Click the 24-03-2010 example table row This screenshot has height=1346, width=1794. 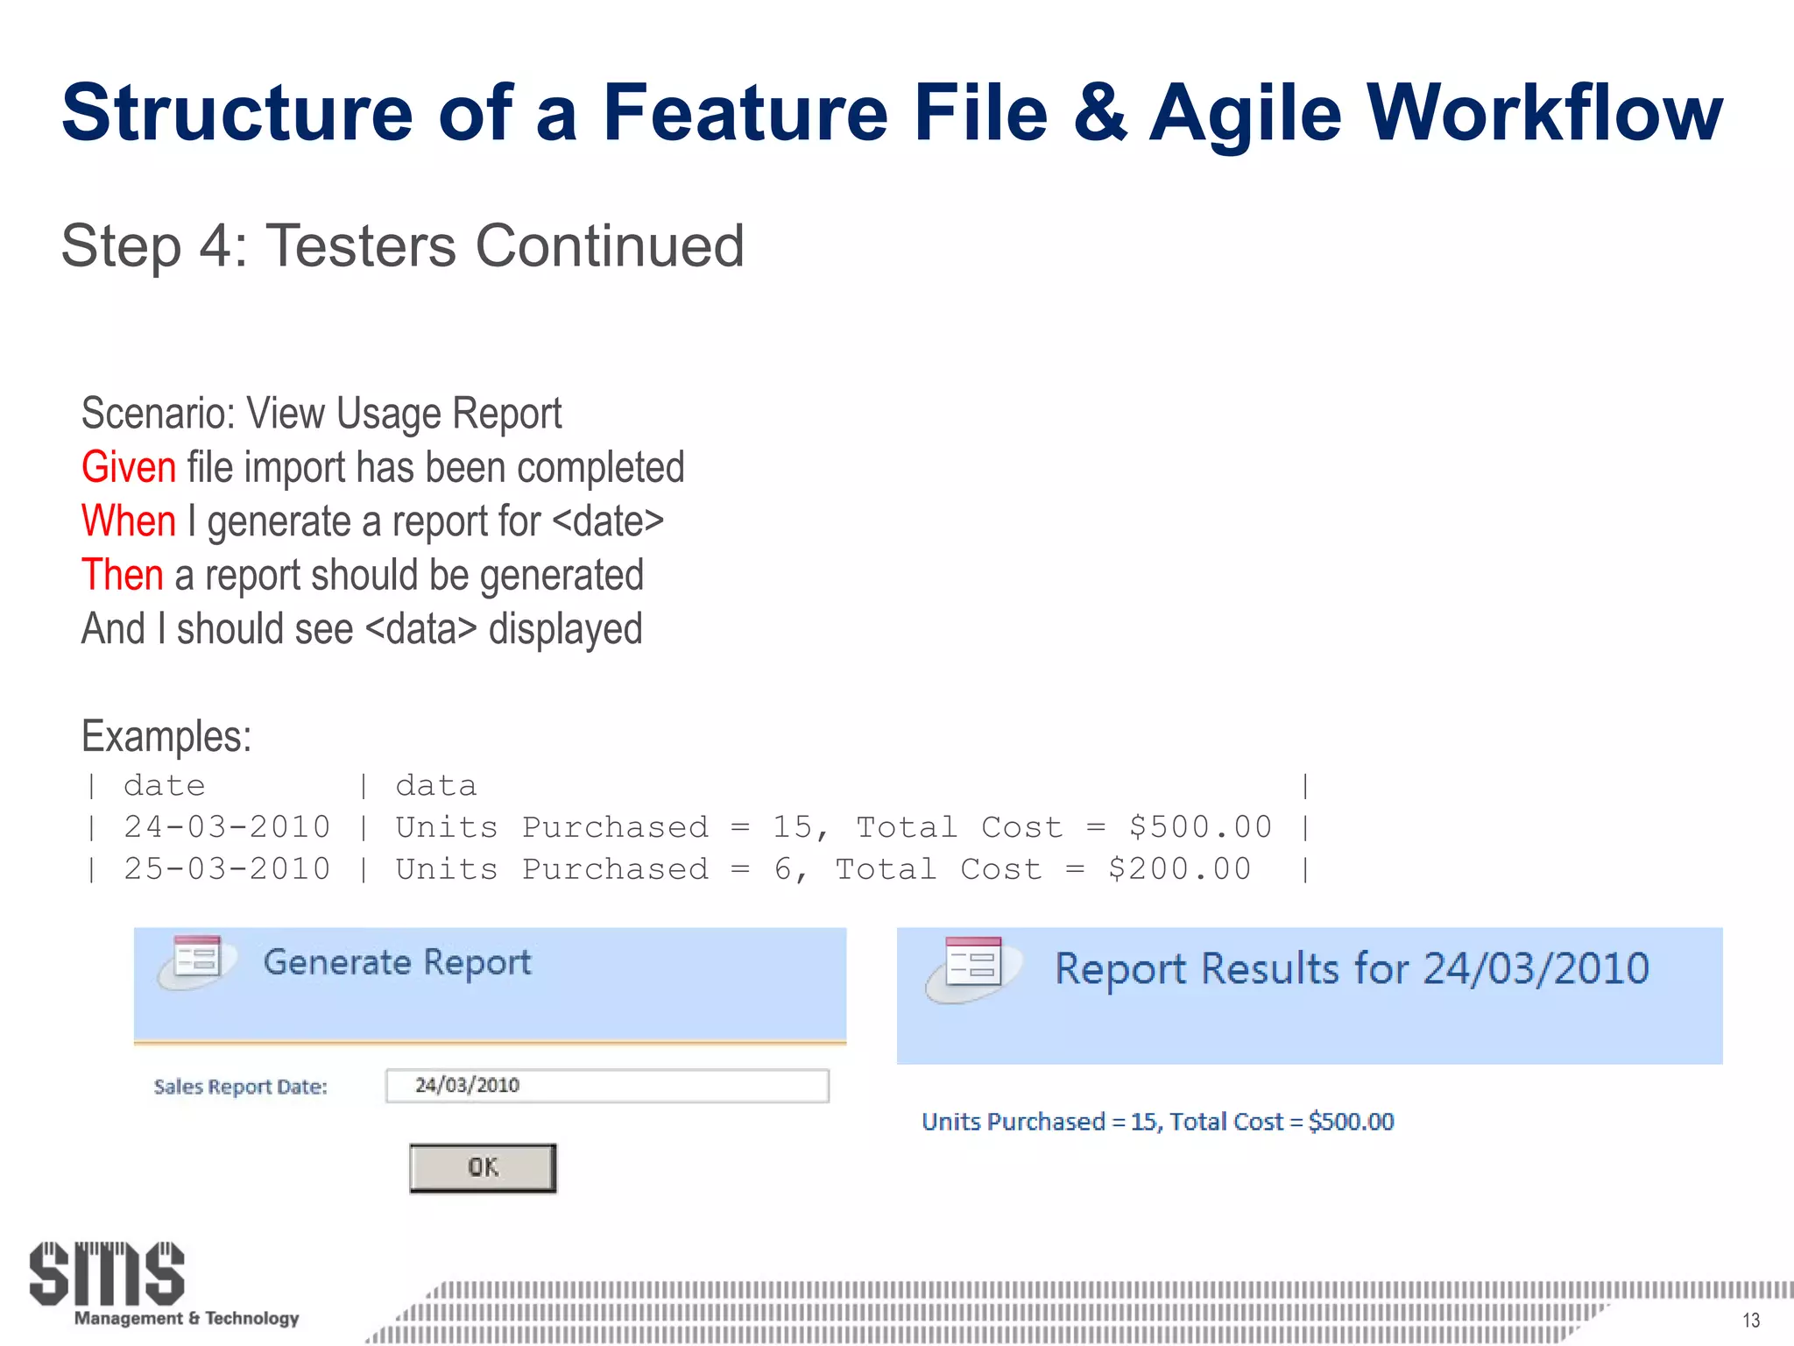697,827
